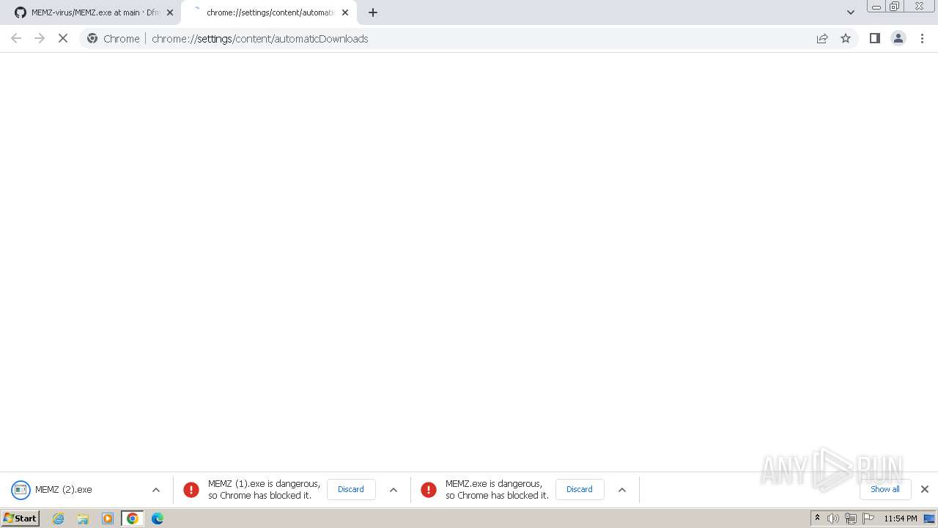
Task: Open Action Center flag icon
Action: click(868, 518)
